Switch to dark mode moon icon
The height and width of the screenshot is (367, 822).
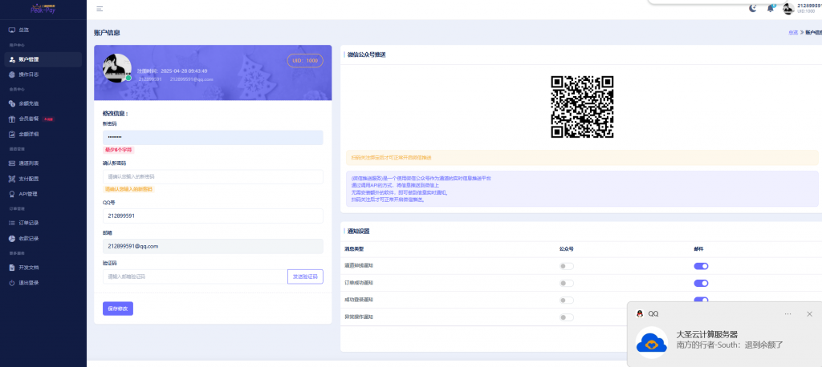753,8
